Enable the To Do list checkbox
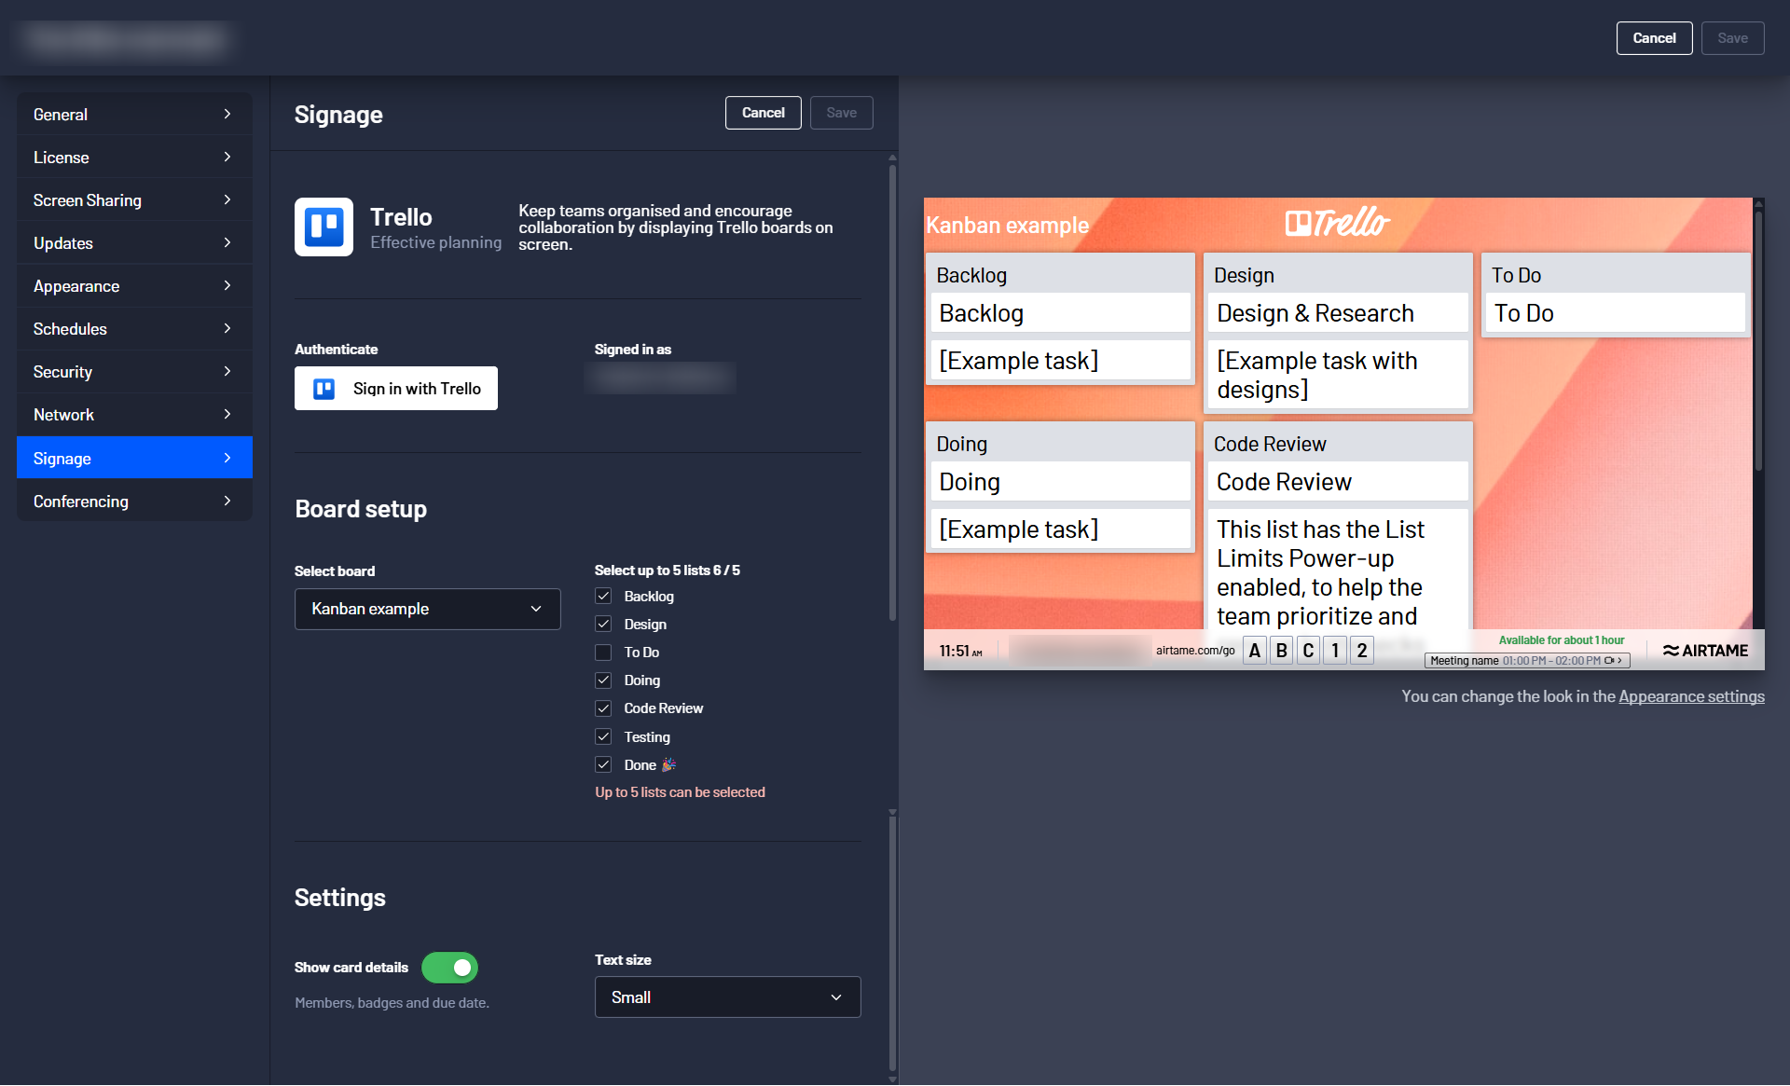The image size is (1790, 1086). click(603, 653)
